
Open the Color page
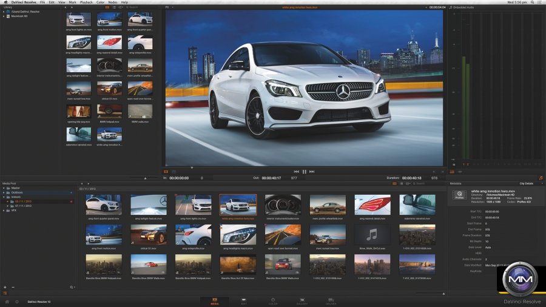click(x=272, y=300)
